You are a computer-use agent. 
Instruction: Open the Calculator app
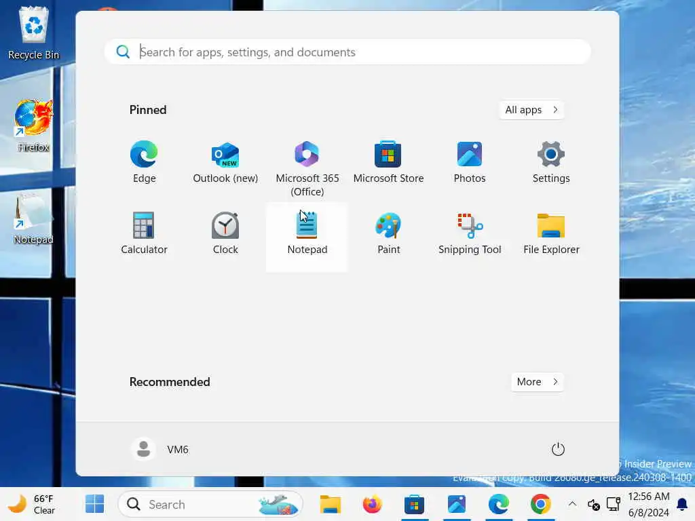point(144,233)
